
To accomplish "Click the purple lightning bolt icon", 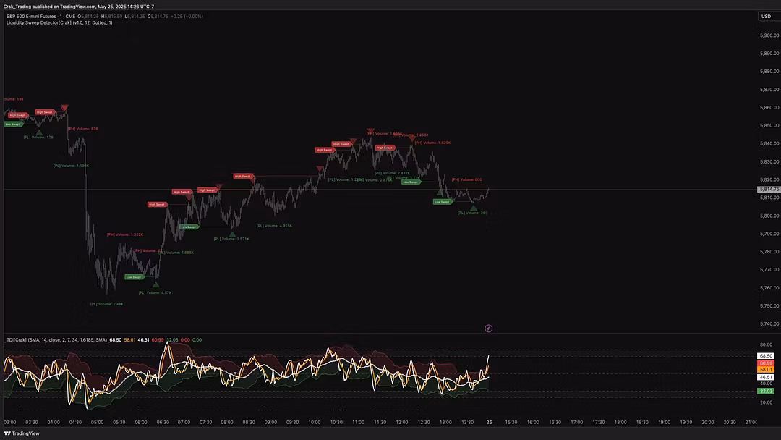I will click(x=488, y=328).
